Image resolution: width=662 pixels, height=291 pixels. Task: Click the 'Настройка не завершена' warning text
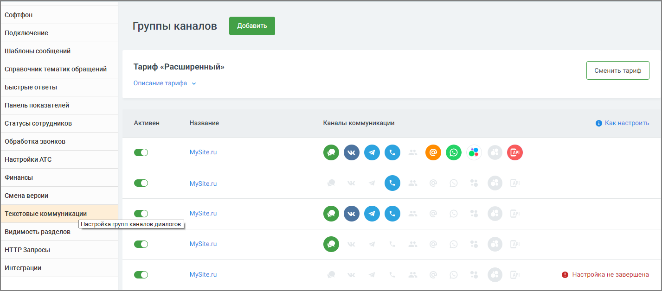click(610, 275)
